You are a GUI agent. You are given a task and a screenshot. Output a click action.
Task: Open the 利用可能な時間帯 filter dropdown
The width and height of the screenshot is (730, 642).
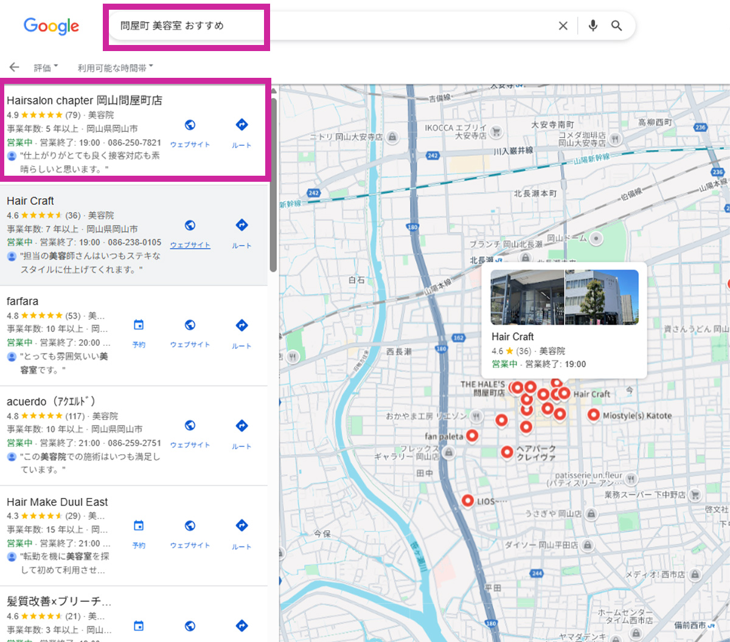(115, 67)
